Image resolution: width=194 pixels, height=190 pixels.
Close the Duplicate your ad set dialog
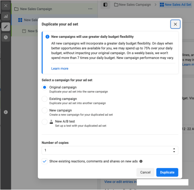tap(175, 24)
